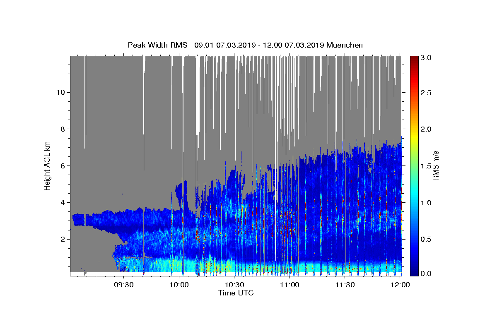The image size is (497, 331).
Task: Click the 11:00 time tick label
Action: point(290,285)
